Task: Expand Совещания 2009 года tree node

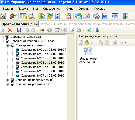Action: click(x=2, y=37)
